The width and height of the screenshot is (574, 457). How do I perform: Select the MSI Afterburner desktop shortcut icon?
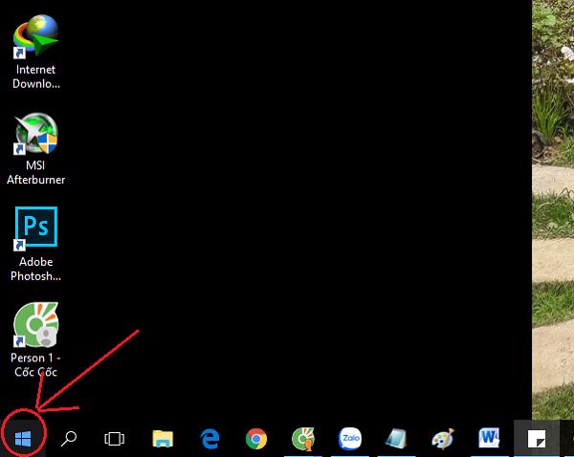(34, 135)
